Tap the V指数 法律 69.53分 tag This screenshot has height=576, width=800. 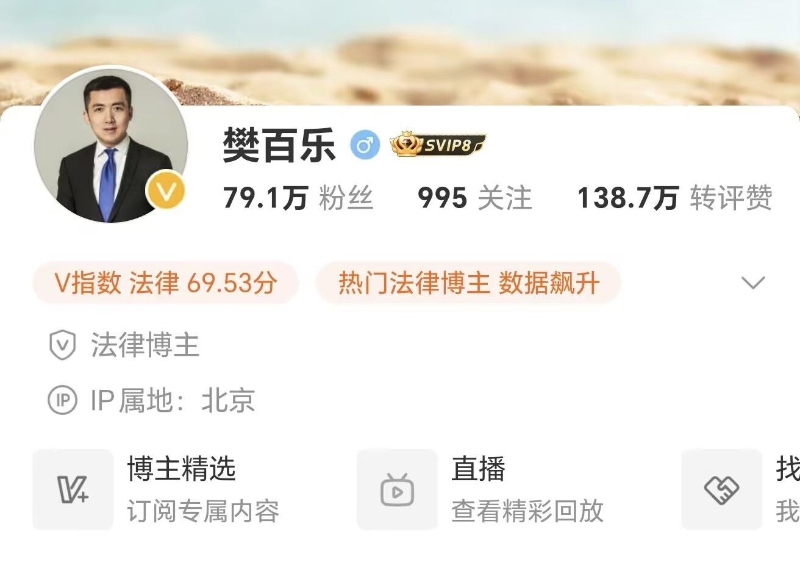[x=166, y=283]
